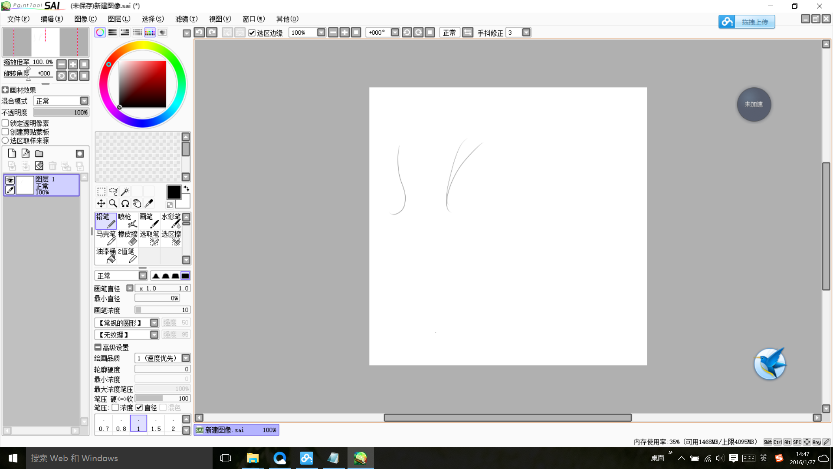Enable 锁定透明像素 for the layer

[x=6, y=123]
